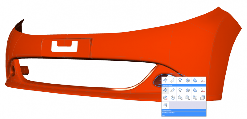Choose curved surface tool under Direct Modeling header
The width and height of the screenshot is (247, 119).
point(195,90)
